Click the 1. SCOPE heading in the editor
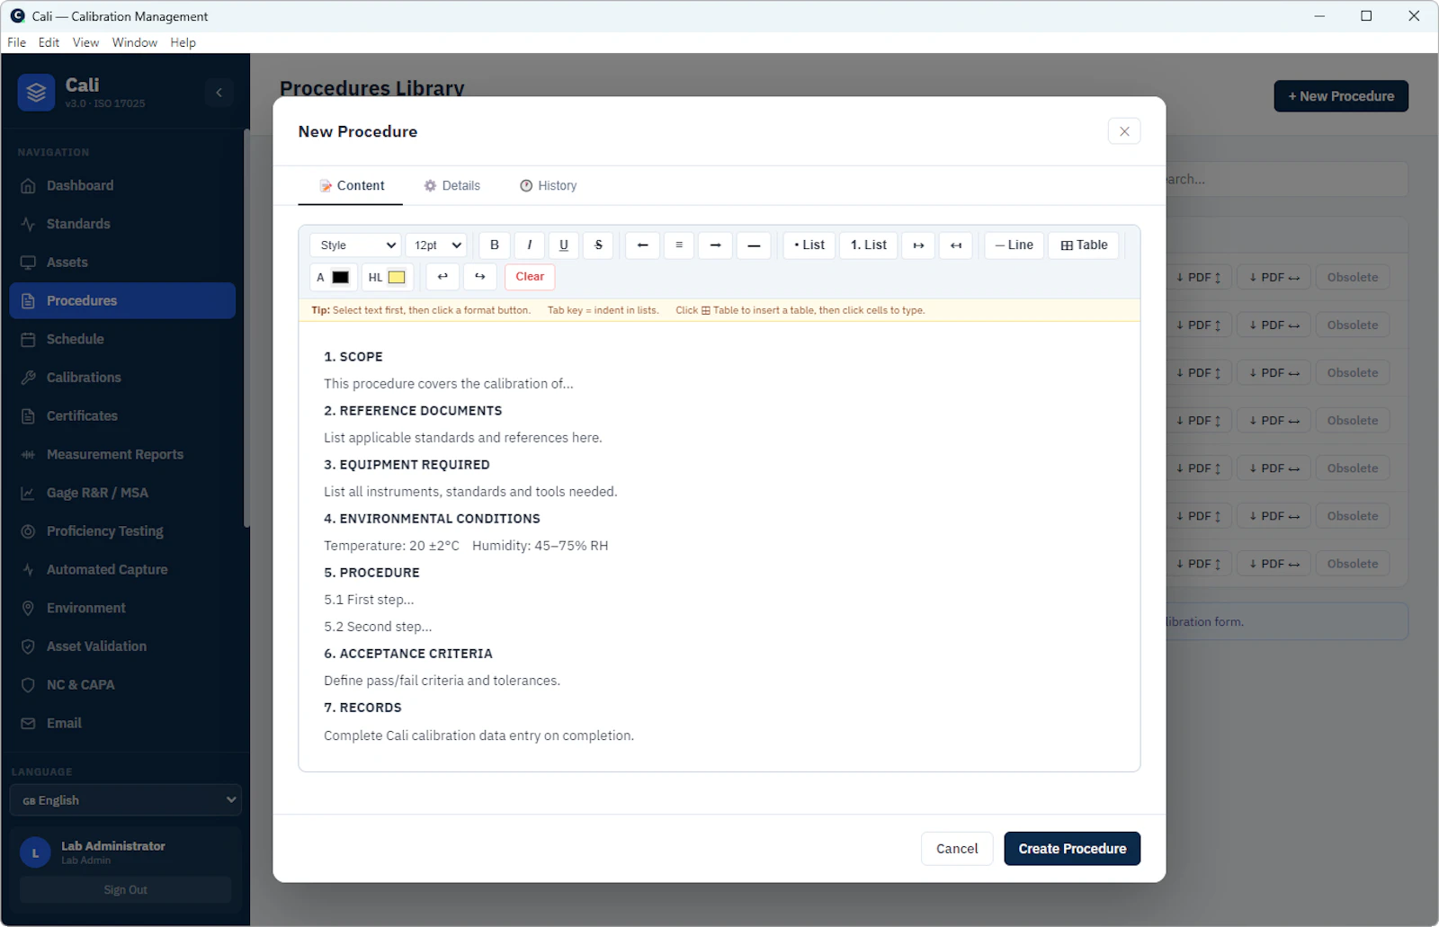This screenshot has width=1439, height=927. [x=353, y=357]
